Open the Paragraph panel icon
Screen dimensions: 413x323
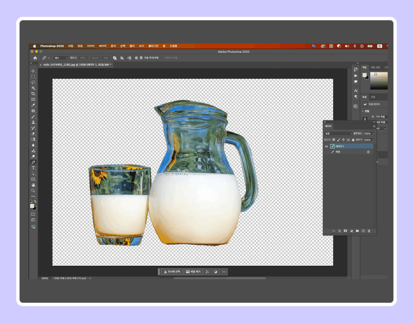356,97
